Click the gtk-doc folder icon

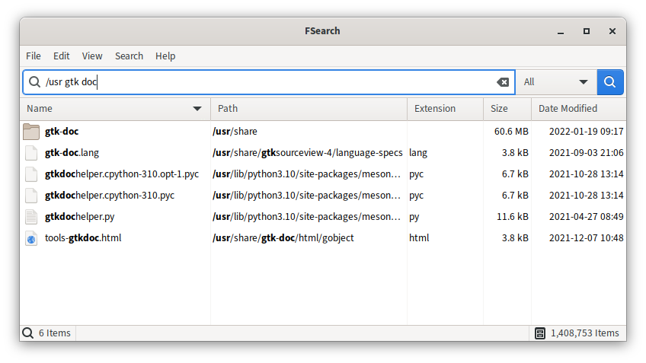(31, 132)
